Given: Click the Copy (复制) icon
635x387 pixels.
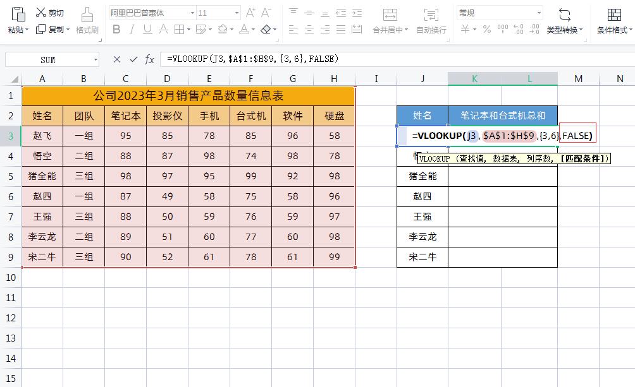Looking at the screenshot, I should (40, 30).
